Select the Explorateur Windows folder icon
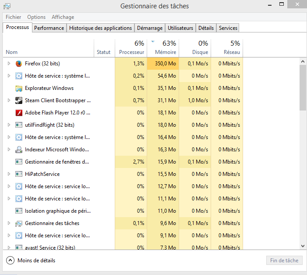The width and height of the screenshot is (307, 275). pyautogui.click(x=19, y=88)
